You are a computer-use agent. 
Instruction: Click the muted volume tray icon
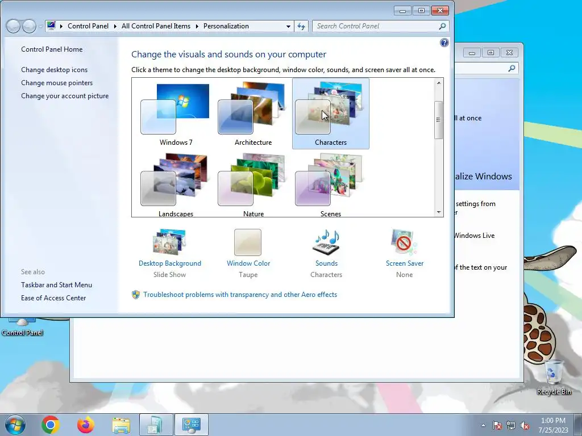pyautogui.click(x=525, y=425)
